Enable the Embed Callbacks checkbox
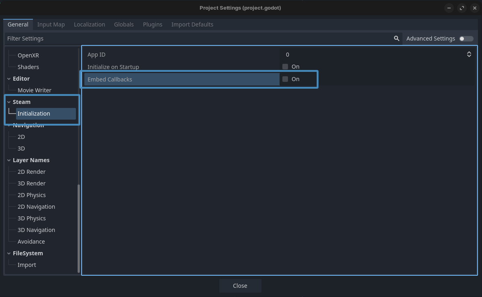Screen dimensions: 482x297 pyautogui.click(x=285, y=79)
